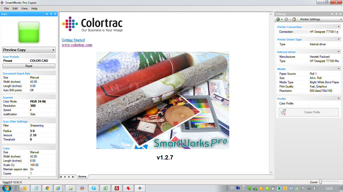
Task: Open the Help menu
Action: click(34, 8)
